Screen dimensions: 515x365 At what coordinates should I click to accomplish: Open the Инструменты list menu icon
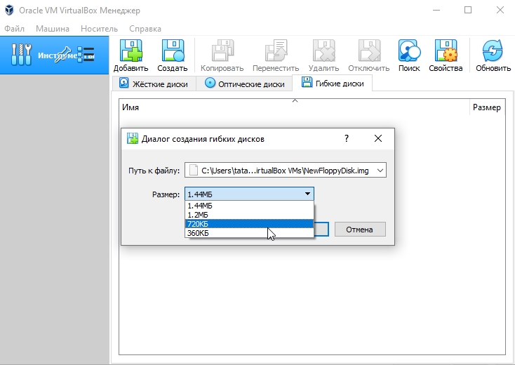87,54
